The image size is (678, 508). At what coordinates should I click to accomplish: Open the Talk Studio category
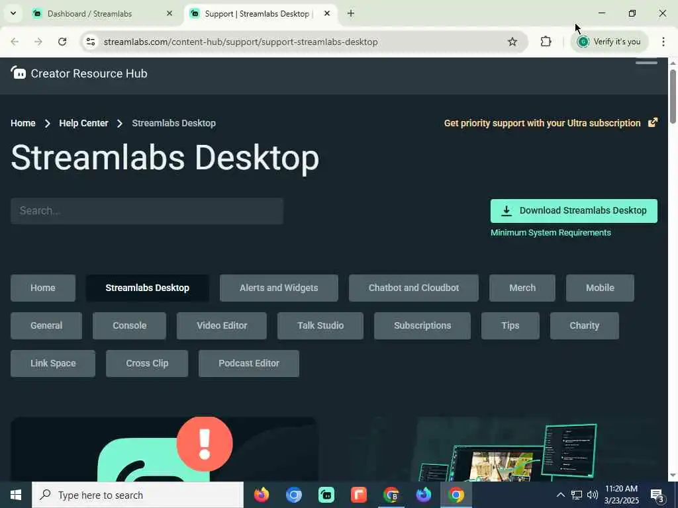[x=320, y=325]
